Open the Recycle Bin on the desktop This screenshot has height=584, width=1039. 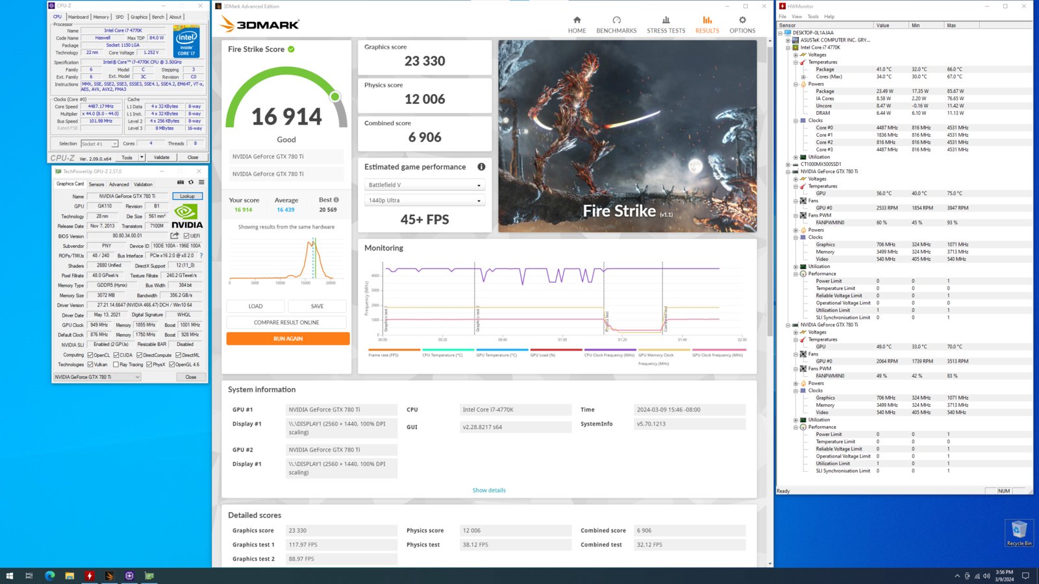click(x=1019, y=533)
